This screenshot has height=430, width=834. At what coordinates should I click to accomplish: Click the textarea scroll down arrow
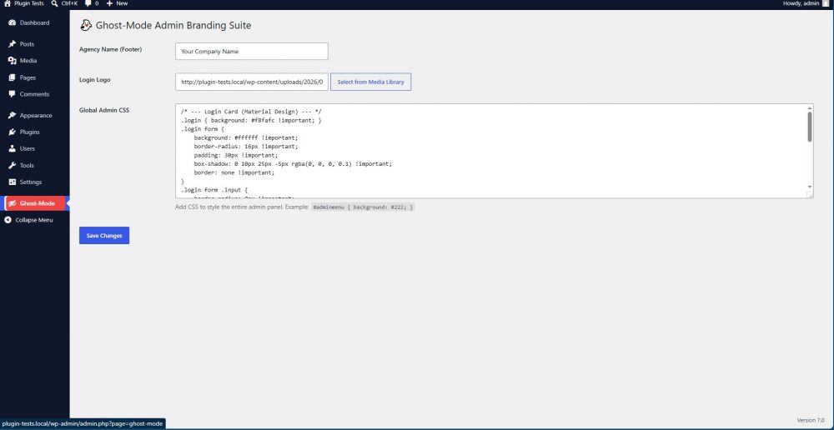pyautogui.click(x=810, y=187)
